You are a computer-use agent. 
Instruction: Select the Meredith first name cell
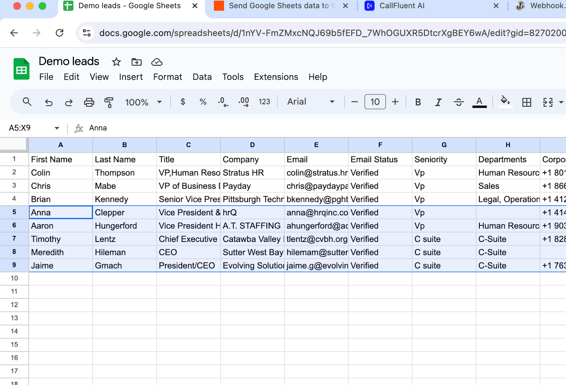pos(60,252)
